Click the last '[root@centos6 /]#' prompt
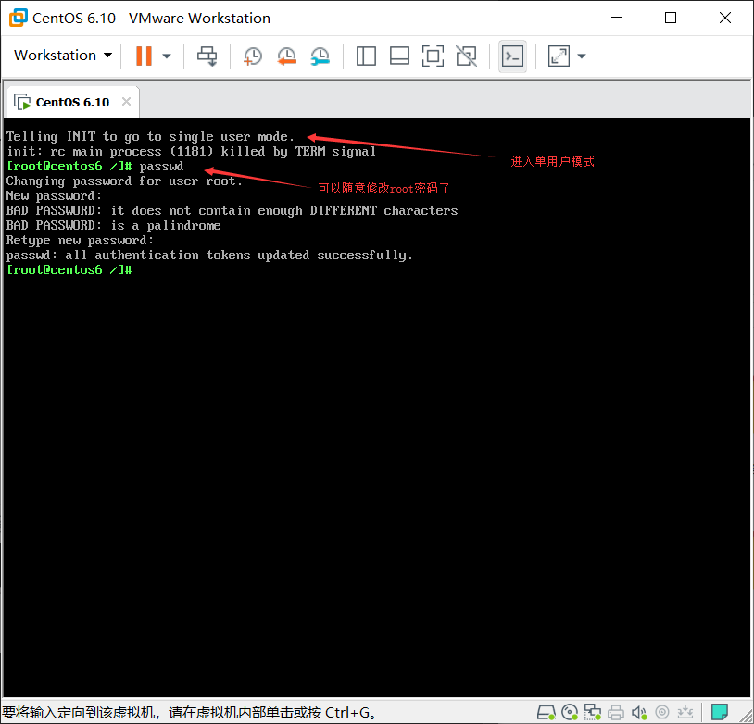The image size is (754, 724). (69, 270)
